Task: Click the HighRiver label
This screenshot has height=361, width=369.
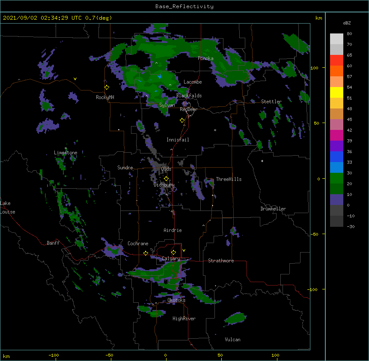Action: [x=184, y=319]
